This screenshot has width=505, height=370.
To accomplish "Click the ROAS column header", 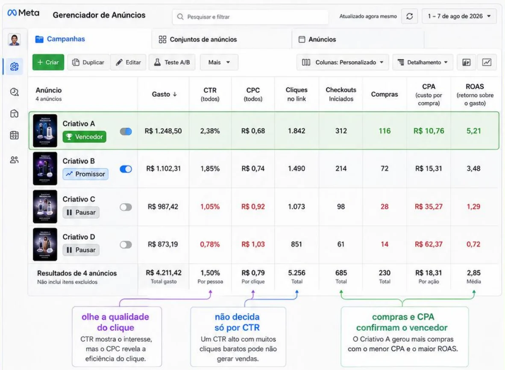I will [475, 95].
